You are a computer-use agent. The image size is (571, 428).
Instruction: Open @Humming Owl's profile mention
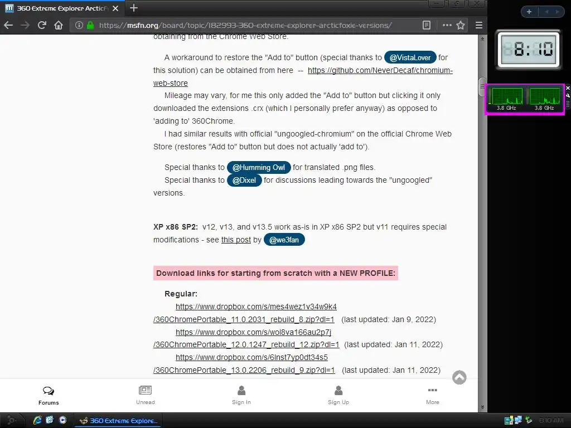coord(259,167)
